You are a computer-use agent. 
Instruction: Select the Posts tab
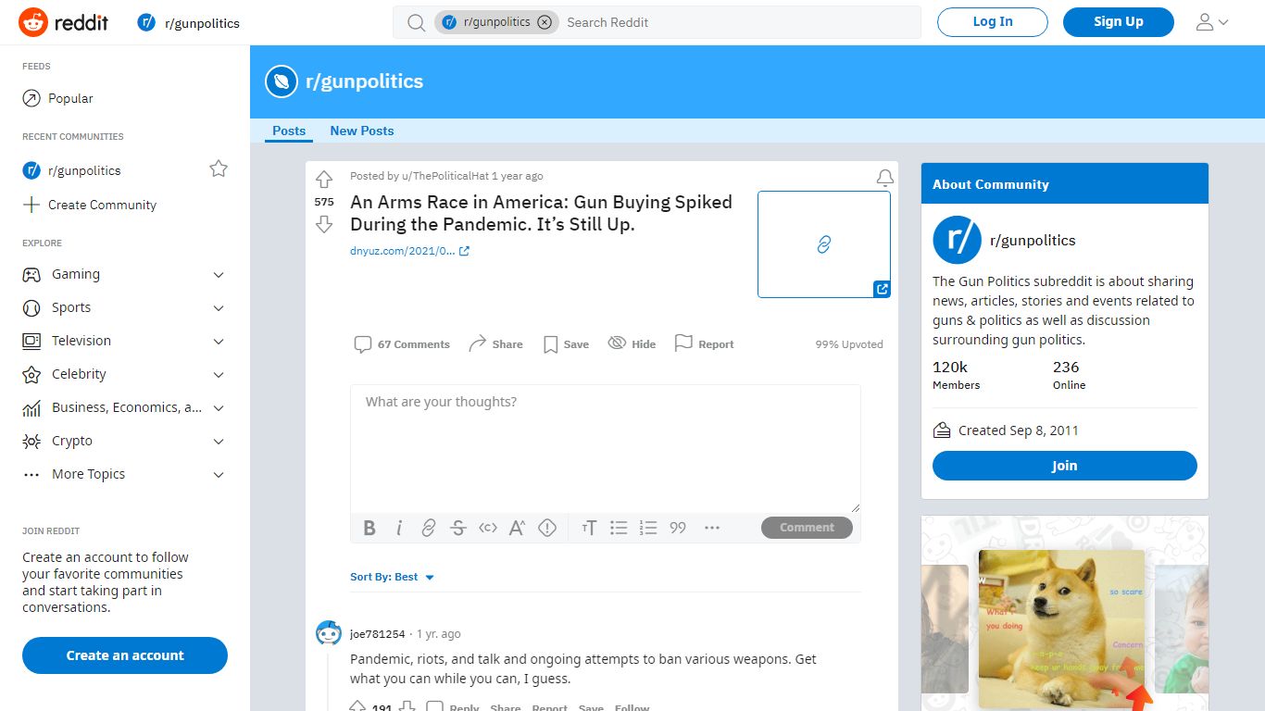289,131
